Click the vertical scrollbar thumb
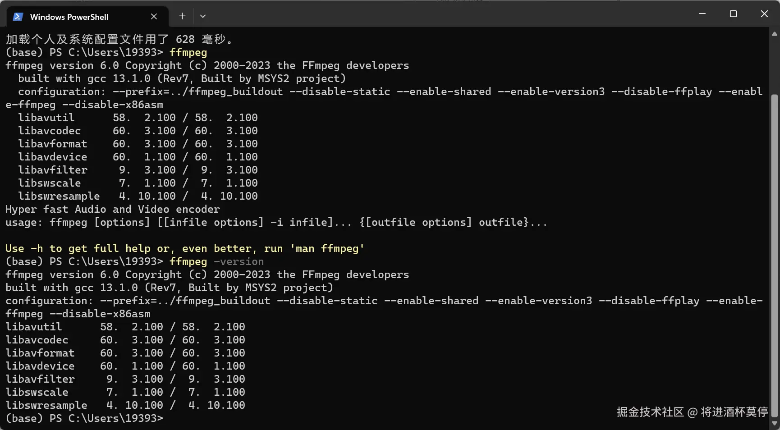 (x=775, y=252)
